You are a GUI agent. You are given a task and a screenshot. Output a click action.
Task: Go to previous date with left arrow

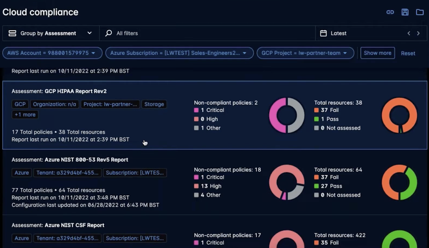click(x=409, y=33)
